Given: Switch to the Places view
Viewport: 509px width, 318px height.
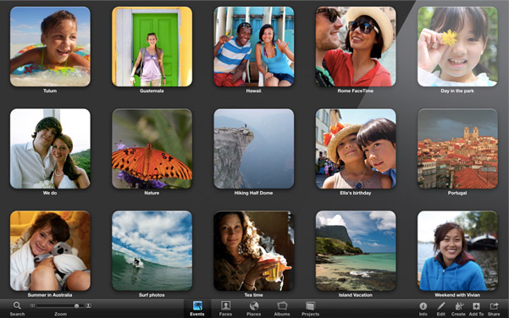Looking at the screenshot, I should [x=253, y=309].
